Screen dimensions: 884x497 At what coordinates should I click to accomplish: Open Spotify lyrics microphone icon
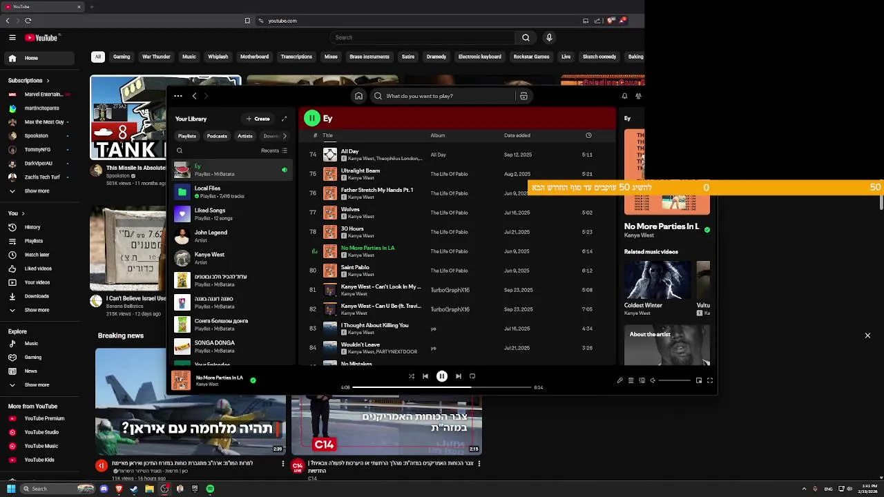click(x=619, y=380)
